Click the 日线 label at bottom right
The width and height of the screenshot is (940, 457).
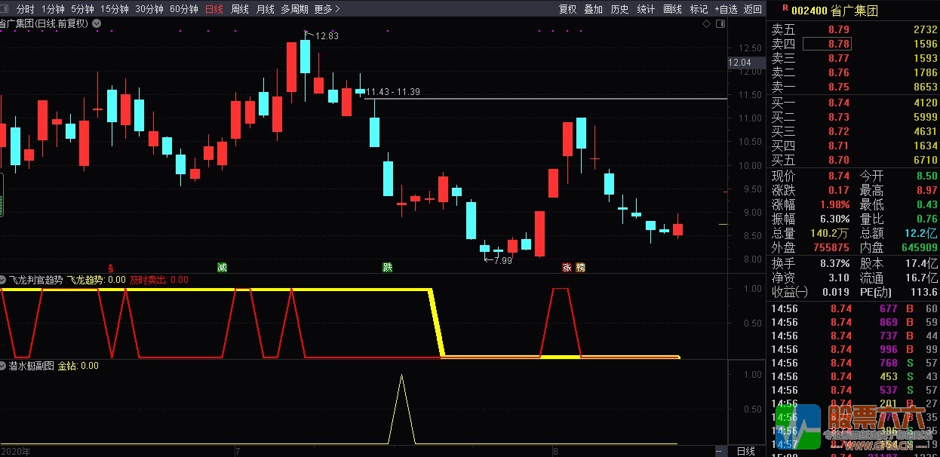[x=745, y=451]
